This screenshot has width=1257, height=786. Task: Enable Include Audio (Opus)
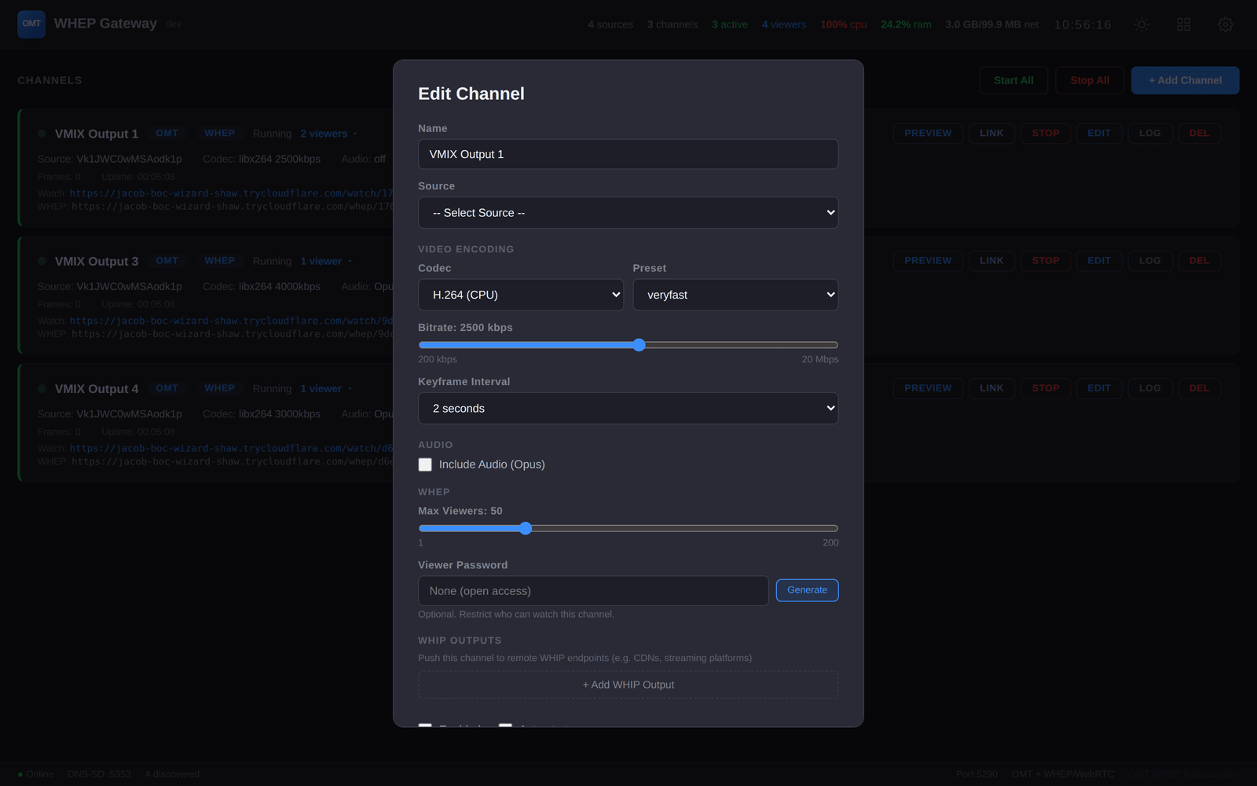click(x=425, y=465)
